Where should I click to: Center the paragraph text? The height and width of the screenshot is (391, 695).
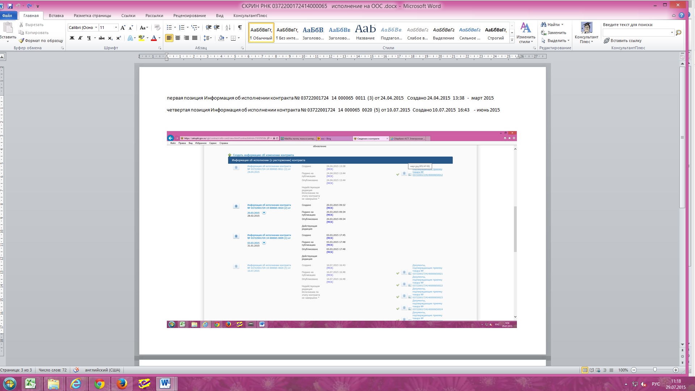pyautogui.click(x=178, y=38)
